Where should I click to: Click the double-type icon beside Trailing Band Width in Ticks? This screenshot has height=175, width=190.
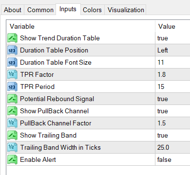[x=12, y=148]
